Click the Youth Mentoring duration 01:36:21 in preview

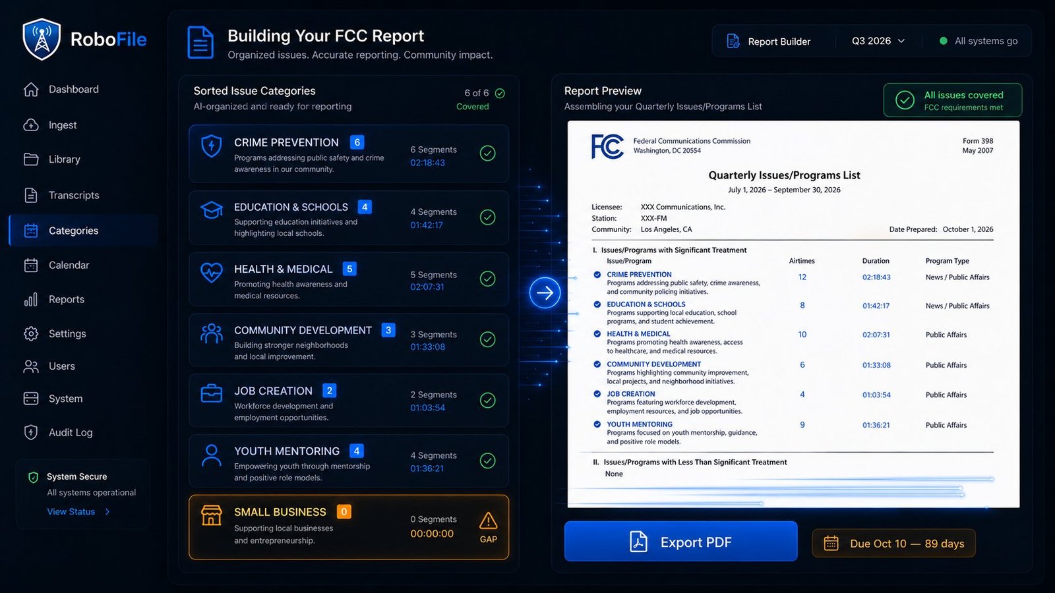click(876, 425)
